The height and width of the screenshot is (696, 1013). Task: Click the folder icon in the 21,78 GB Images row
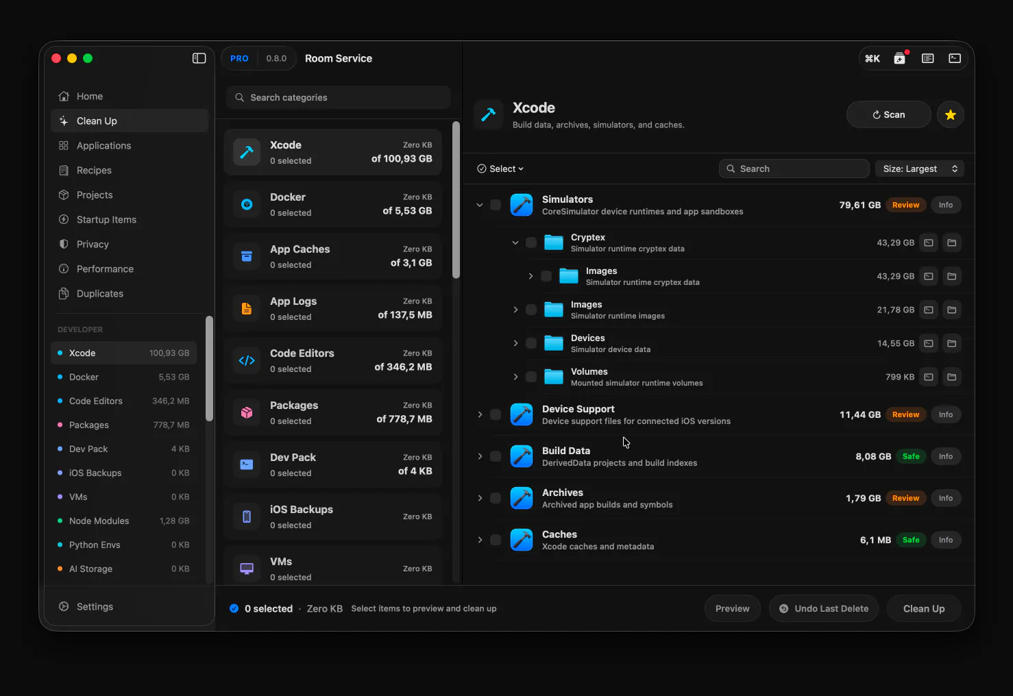point(952,310)
